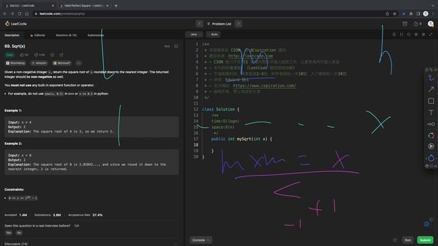
Task: Click the Bloomberg company tag
Action: [x=16, y=63]
